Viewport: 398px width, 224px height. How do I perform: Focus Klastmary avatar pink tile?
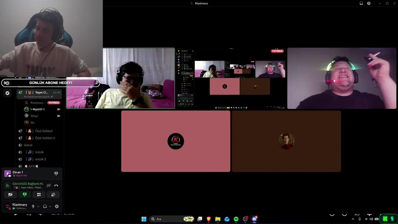click(176, 141)
